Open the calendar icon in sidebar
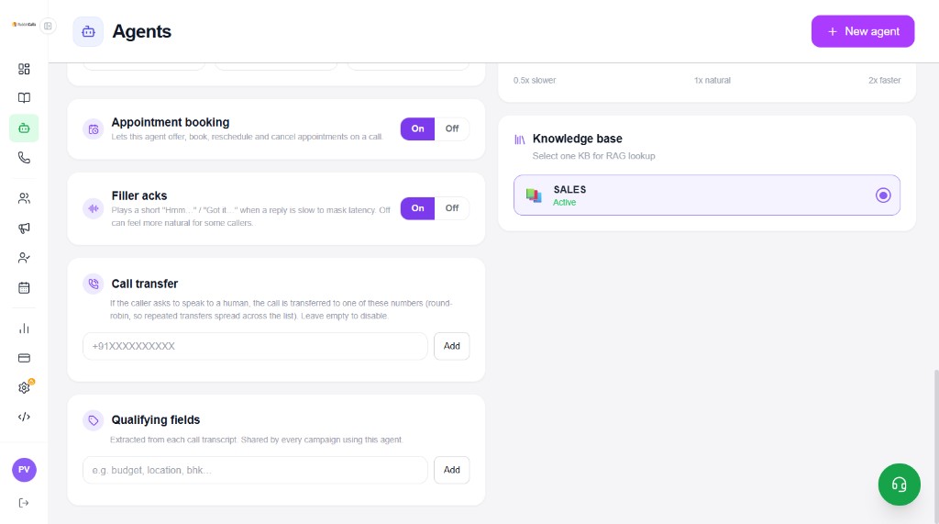The width and height of the screenshot is (939, 524). coord(24,288)
